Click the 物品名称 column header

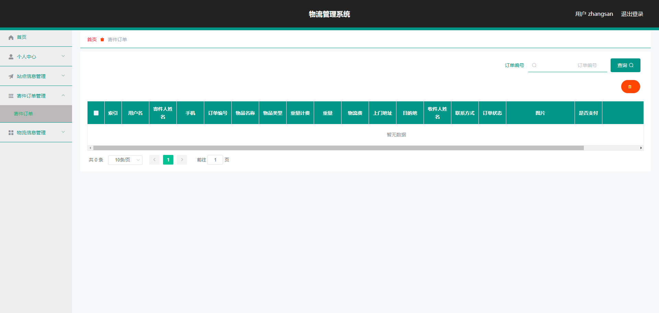245,113
